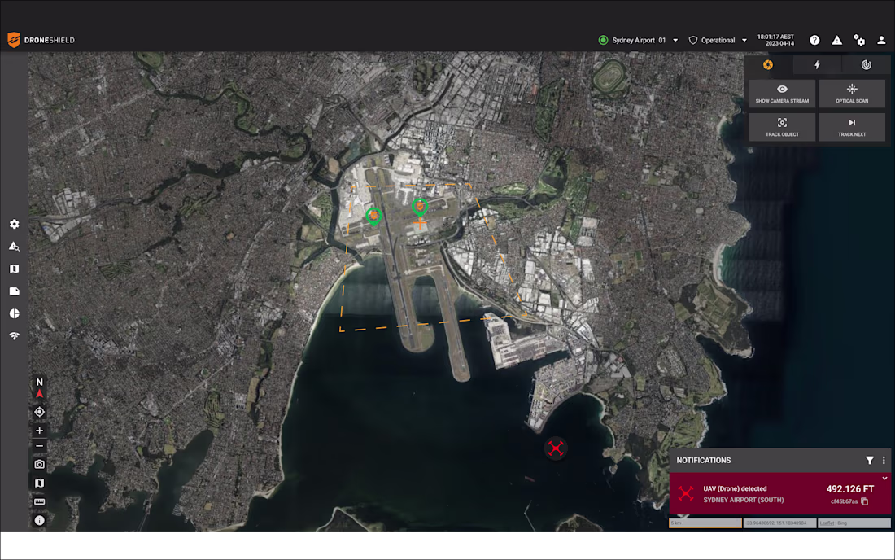Click the orange crosshair near right sensor

(420, 223)
